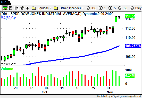Click the Volume study label
Screen dimensions: 142x98
(7, 69)
